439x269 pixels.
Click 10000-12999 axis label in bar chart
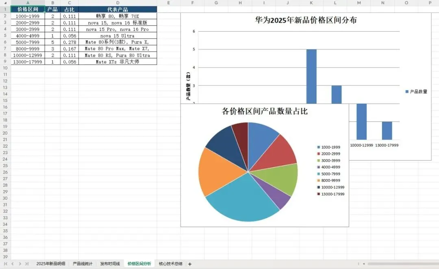361,145
